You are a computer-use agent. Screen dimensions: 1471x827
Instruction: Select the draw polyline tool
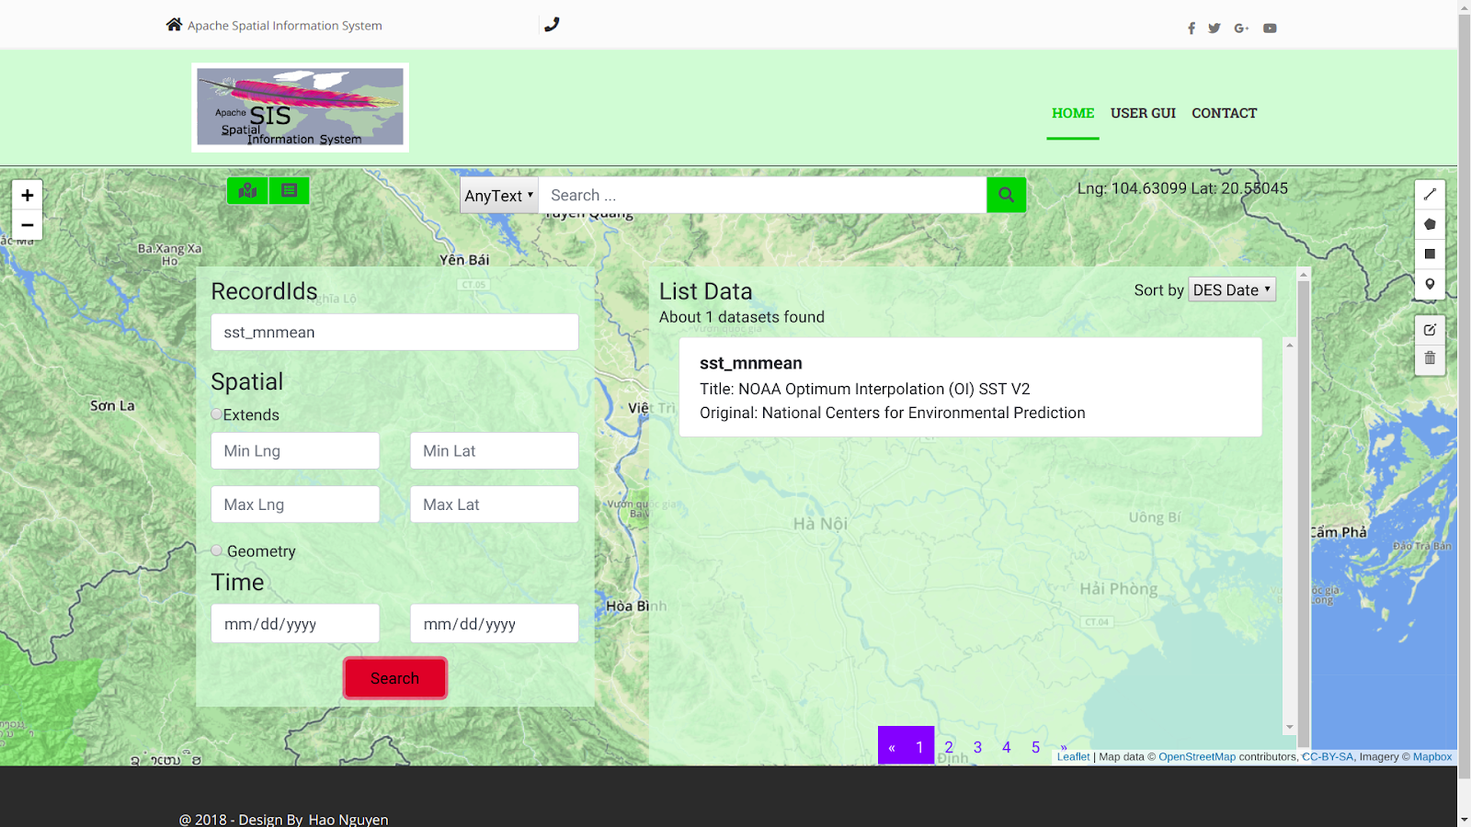tap(1430, 195)
